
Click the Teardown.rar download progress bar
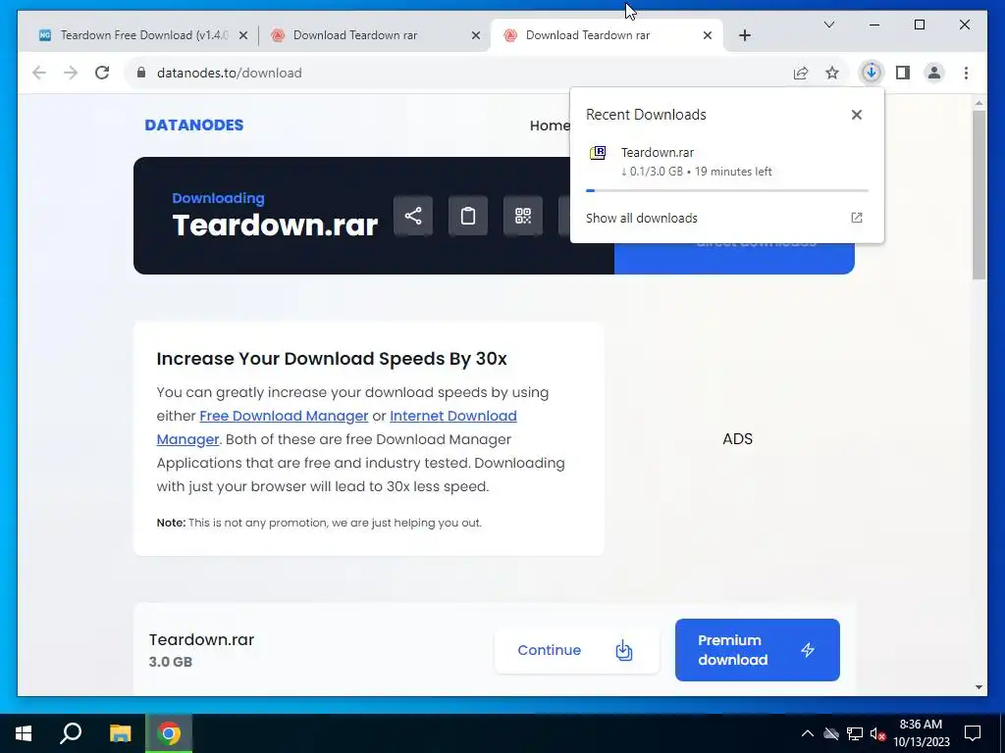727,190
